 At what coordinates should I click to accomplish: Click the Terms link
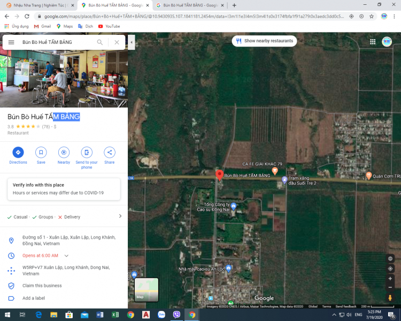(x=326, y=307)
